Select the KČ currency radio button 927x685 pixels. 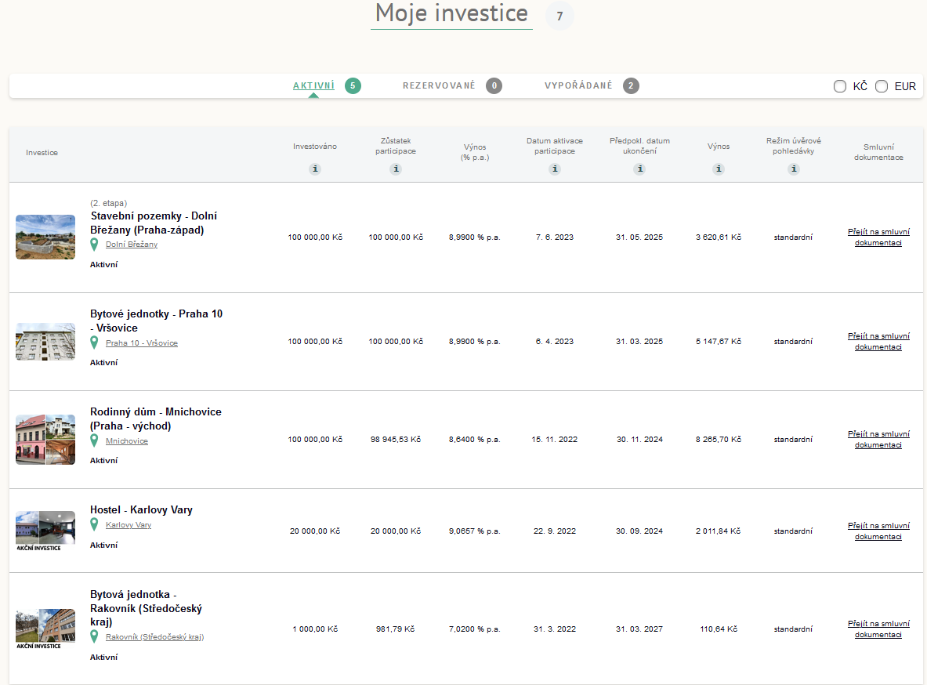(x=840, y=86)
